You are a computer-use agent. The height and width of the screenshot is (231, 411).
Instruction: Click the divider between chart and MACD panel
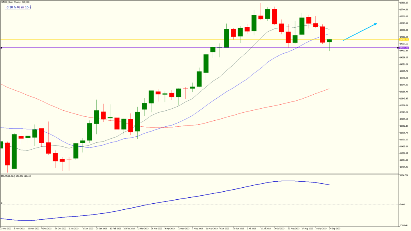[201, 174]
